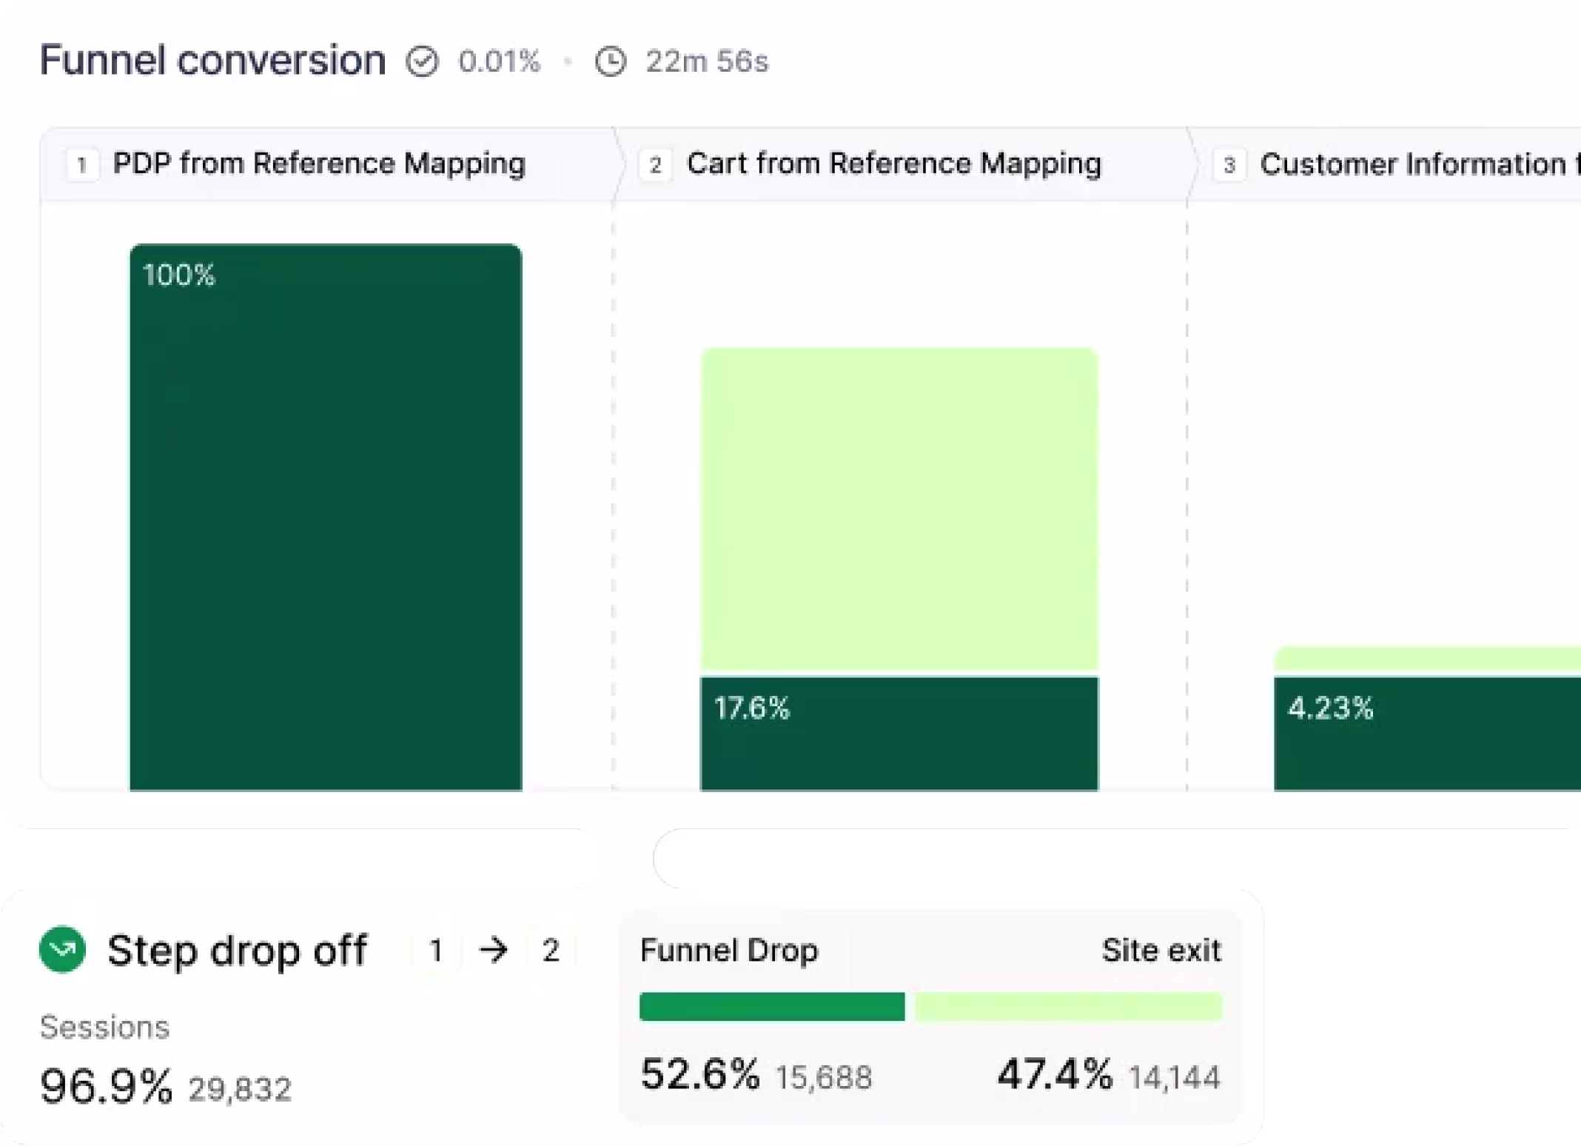The image size is (1581, 1146).
Task: Click the green step drop off icon
Action: coord(62,950)
